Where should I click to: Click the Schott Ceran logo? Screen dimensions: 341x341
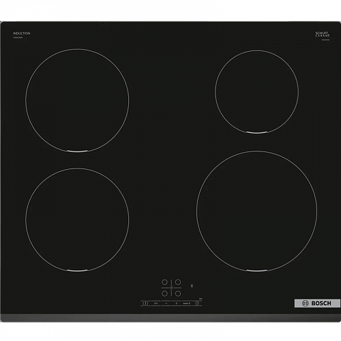pos(323,35)
